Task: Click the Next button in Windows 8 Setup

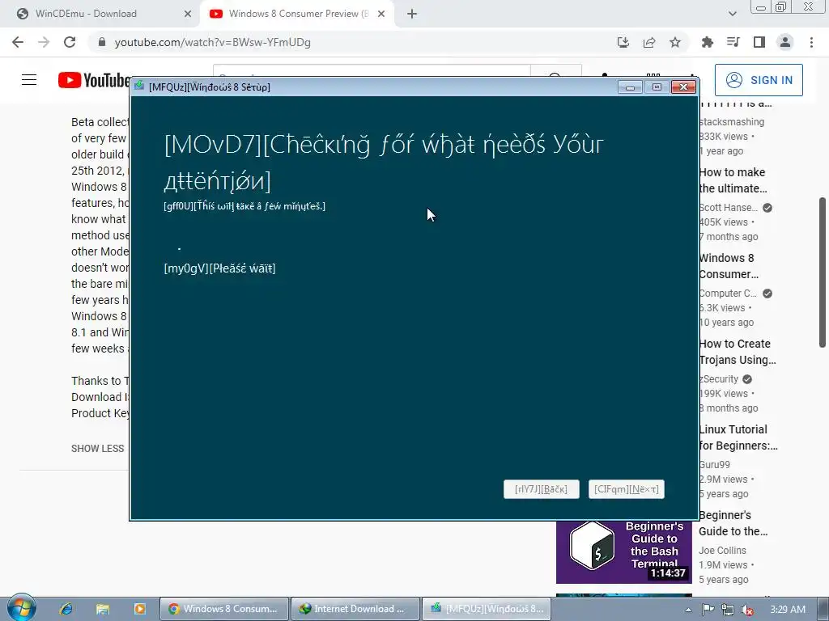Action: coord(626,489)
